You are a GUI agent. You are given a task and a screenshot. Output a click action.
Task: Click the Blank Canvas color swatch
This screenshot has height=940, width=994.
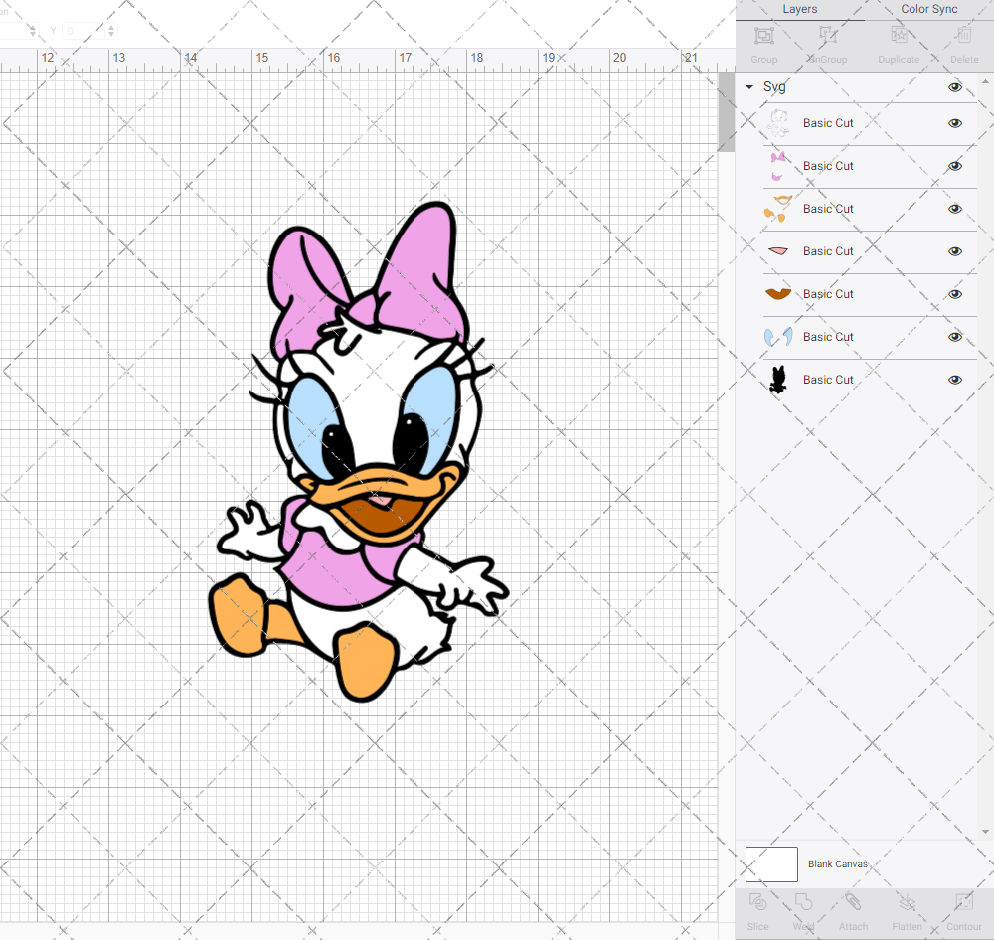pyautogui.click(x=771, y=864)
